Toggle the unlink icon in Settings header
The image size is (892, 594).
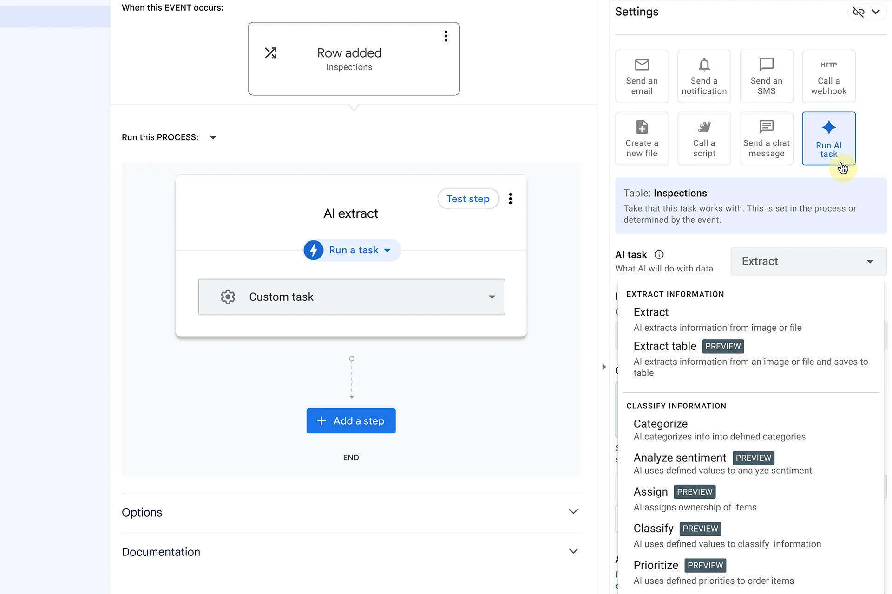[x=858, y=12]
